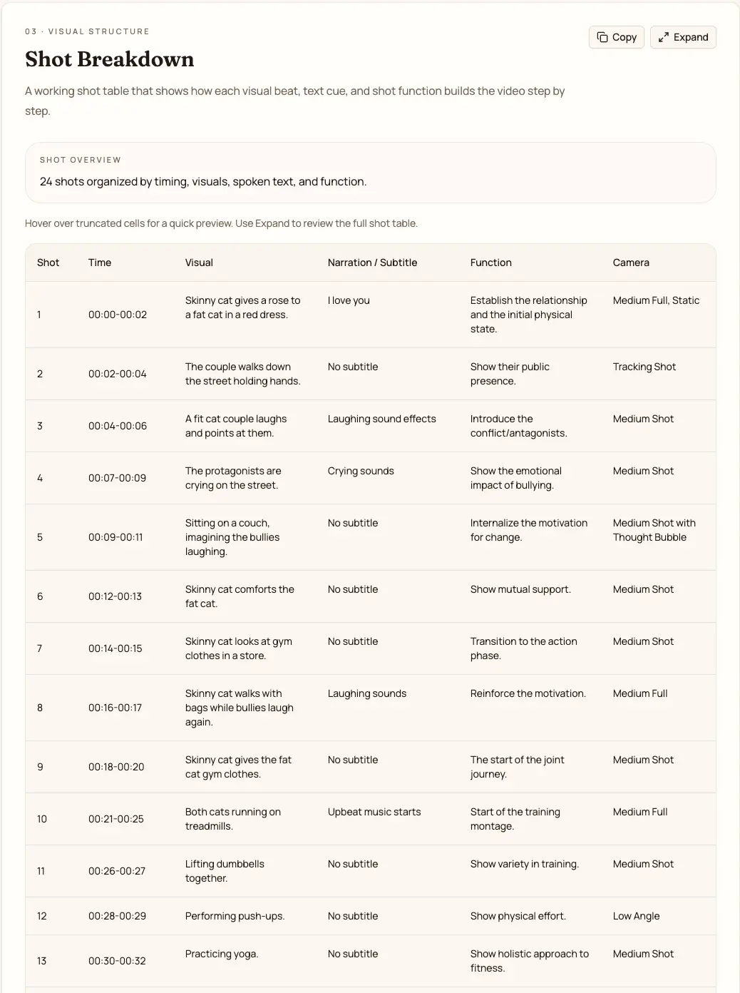This screenshot has height=993, width=740.
Task: Select the Time column header
Action: coord(100,263)
